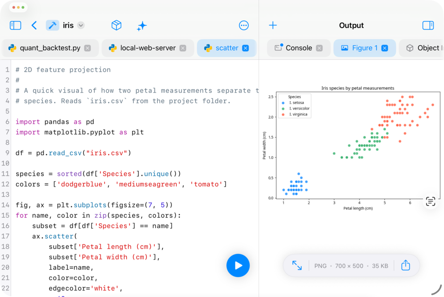The height and width of the screenshot is (297, 444).
Task: Toggle the left sidebar panel
Action: coord(15,25)
